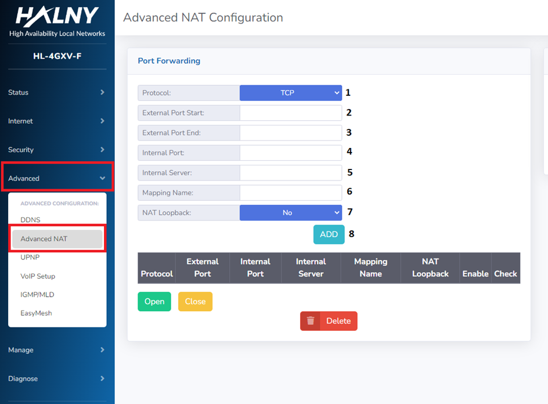The width and height of the screenshot is (548, 404).
Task: Click the green Open button
Action: click(154, 301)
